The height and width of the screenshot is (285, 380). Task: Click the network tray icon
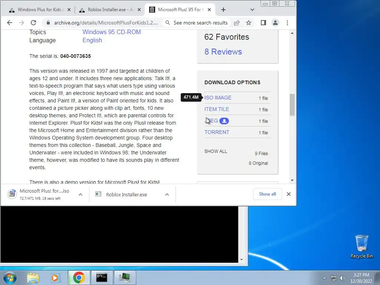[334, 278]
